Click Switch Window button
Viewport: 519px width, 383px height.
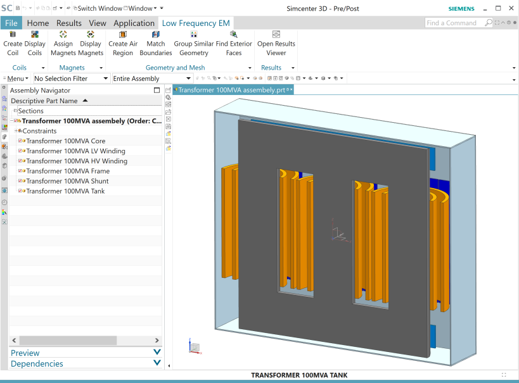pyautogui.click(x=98, y=8)
